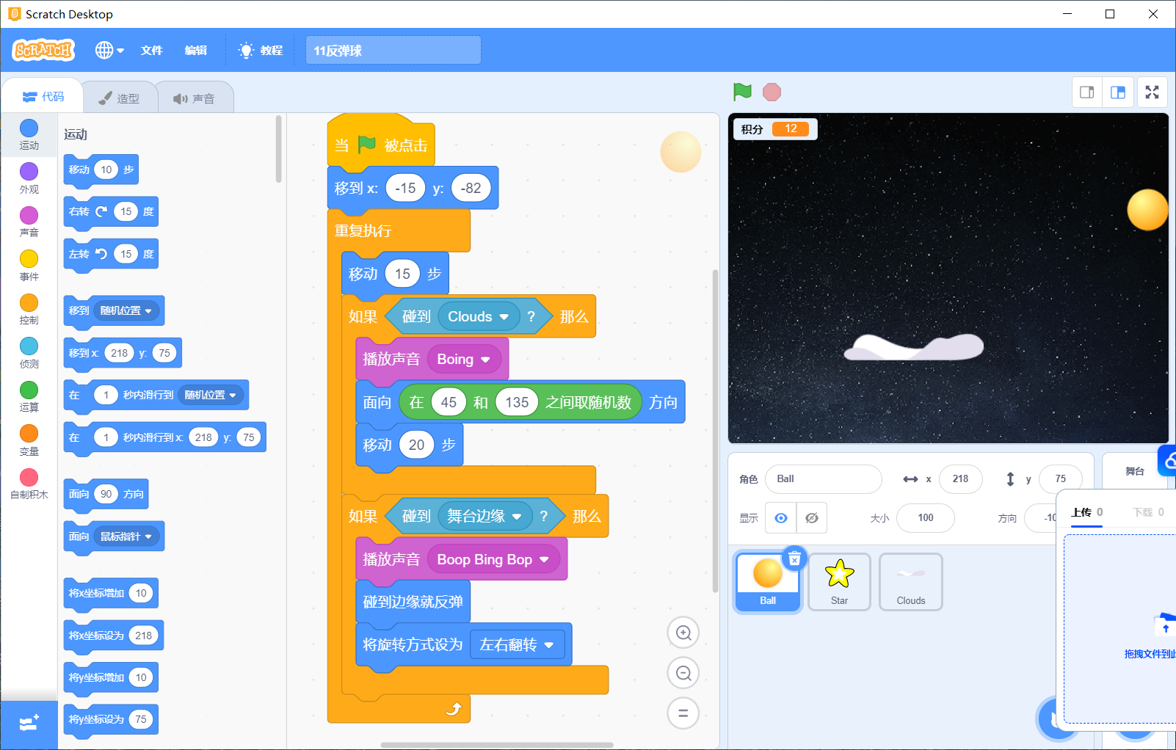Select 运算 block category

click(x=29, y=397)
